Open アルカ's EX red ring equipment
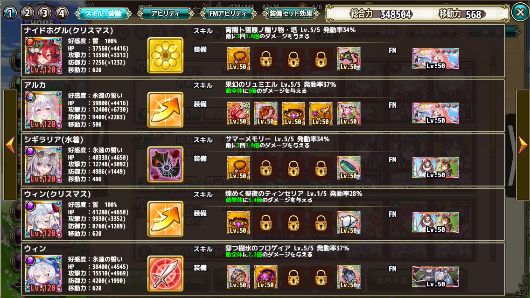Viewport: 530px width, 298px height. [238, 113]
